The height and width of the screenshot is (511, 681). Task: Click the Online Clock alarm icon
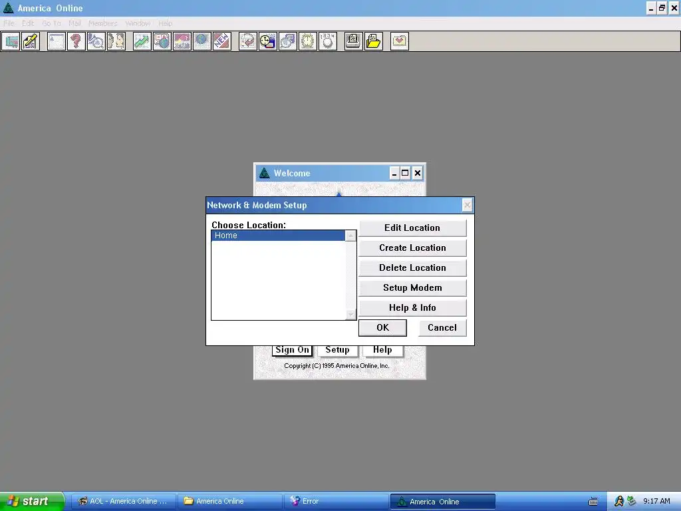(x=308, y=41)
